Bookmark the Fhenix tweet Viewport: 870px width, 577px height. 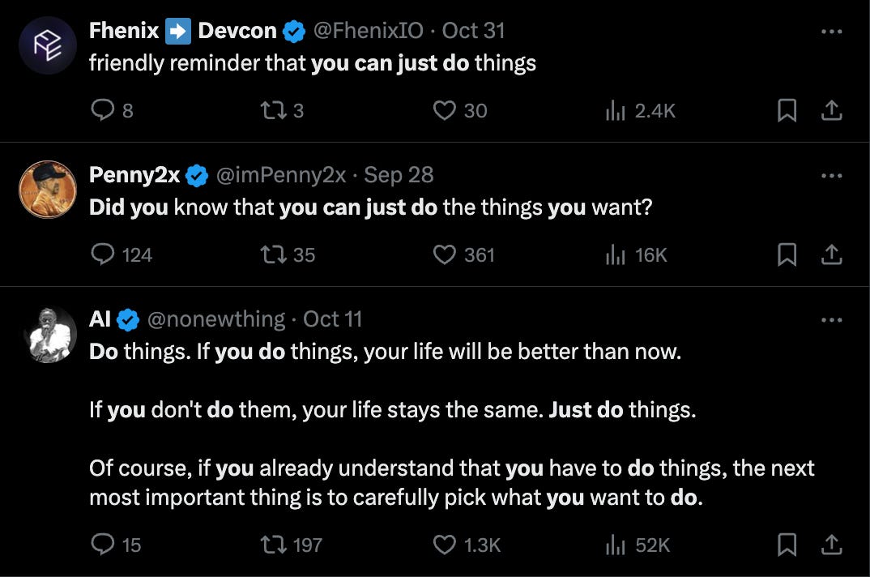[785, 111]
